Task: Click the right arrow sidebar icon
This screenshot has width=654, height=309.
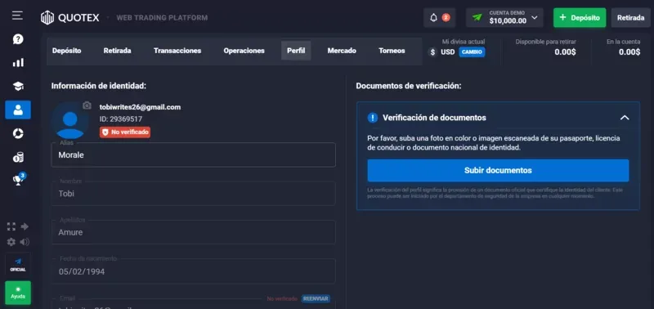Action: pyautogui.click(x=25, y=226)
